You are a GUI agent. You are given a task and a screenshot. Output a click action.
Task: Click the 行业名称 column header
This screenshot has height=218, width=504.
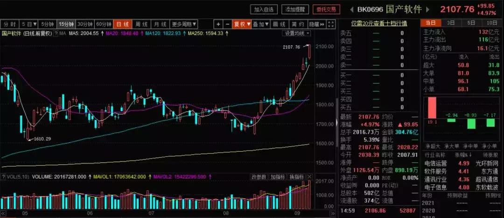[x=435, y=155]
